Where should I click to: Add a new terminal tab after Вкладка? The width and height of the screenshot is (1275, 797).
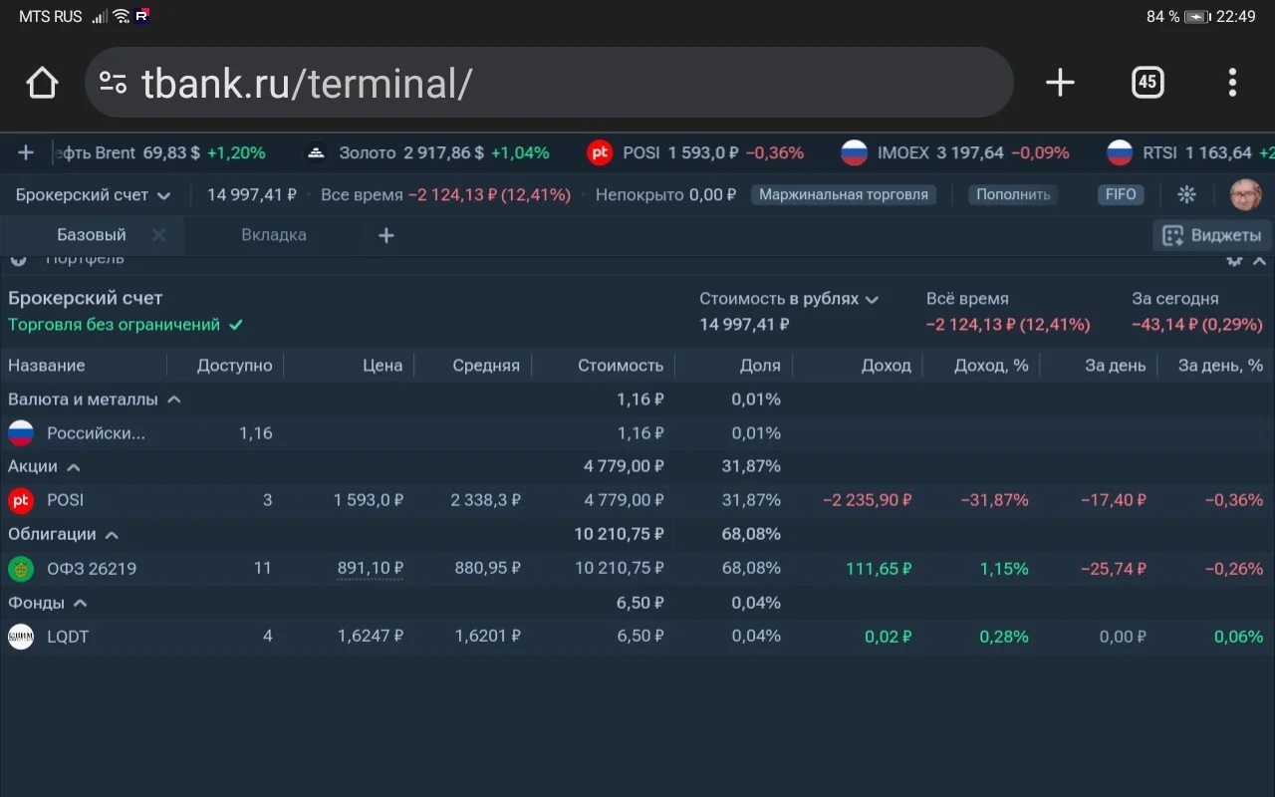(386, 235)
